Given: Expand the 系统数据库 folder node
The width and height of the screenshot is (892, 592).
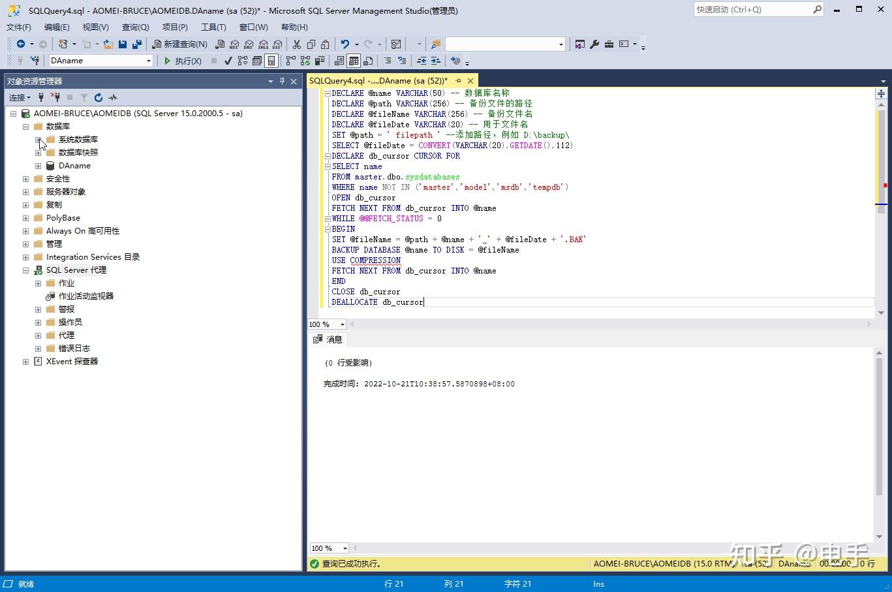Looking at the screenshot, I should pos(38,140).
